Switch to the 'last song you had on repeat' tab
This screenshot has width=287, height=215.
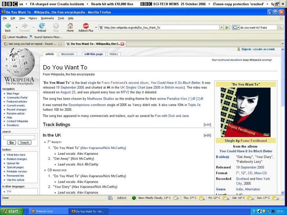[32, 44]
